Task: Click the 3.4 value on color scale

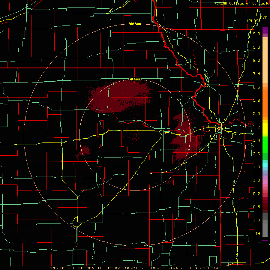Action: (x=256, y=140)
